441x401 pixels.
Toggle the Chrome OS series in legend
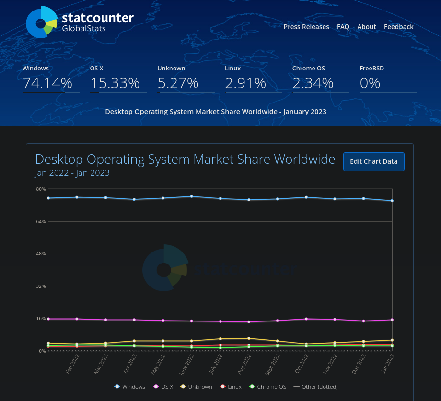pos(268,387)
